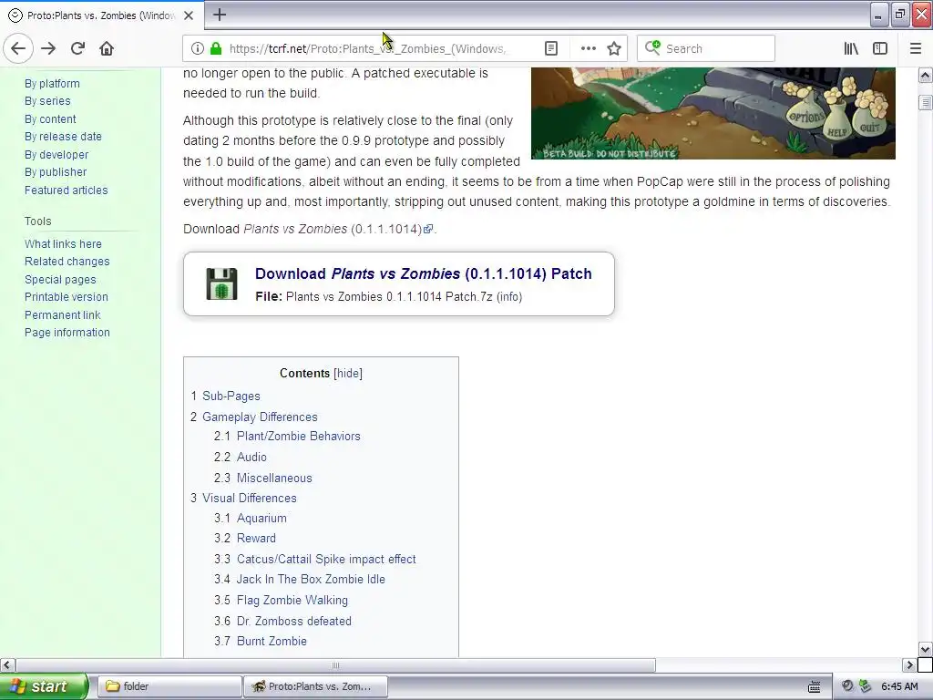Switch to the folder taskbar window
The width and height of the screenshot is (933, 700).
click(169, 686)
